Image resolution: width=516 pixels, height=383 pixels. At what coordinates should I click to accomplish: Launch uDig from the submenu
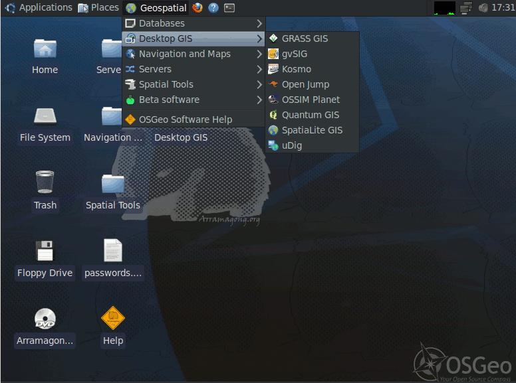tap(312, 145)
